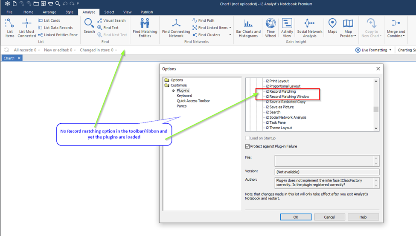Click the print icon in quick access

pyautogui.click(x=50, y=4)
